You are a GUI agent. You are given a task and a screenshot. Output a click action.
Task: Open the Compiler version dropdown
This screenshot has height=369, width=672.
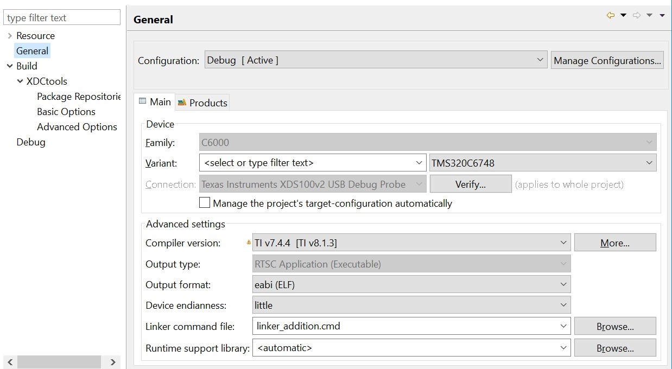click(x=411, y=243)
